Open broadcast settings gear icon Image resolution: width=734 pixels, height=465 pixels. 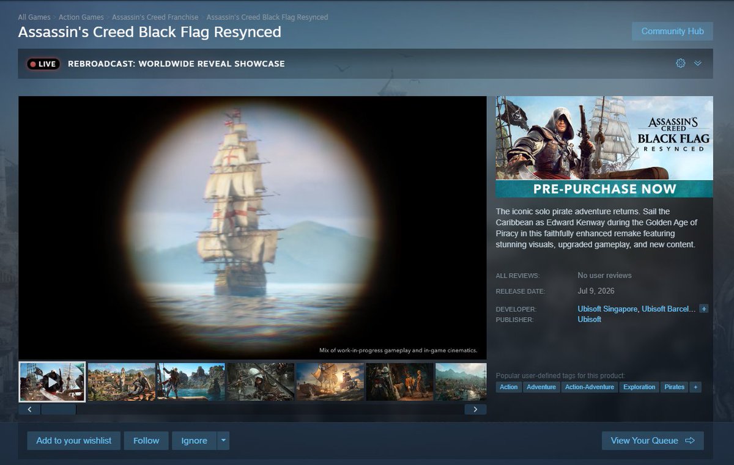point(680,64)
